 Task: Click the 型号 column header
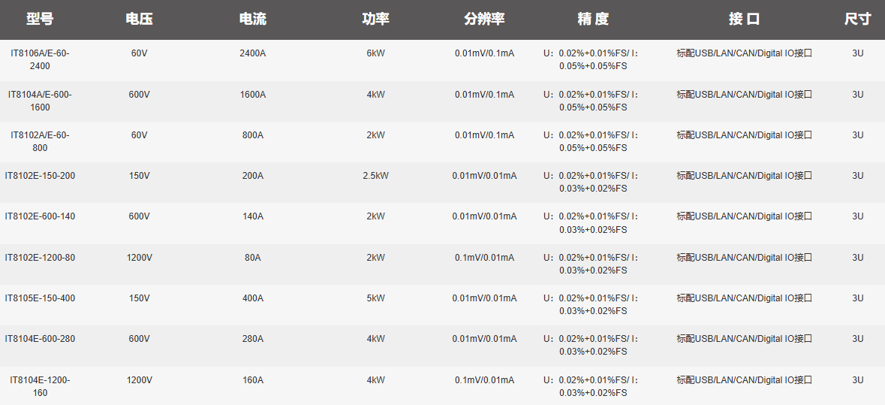[40, 20]
